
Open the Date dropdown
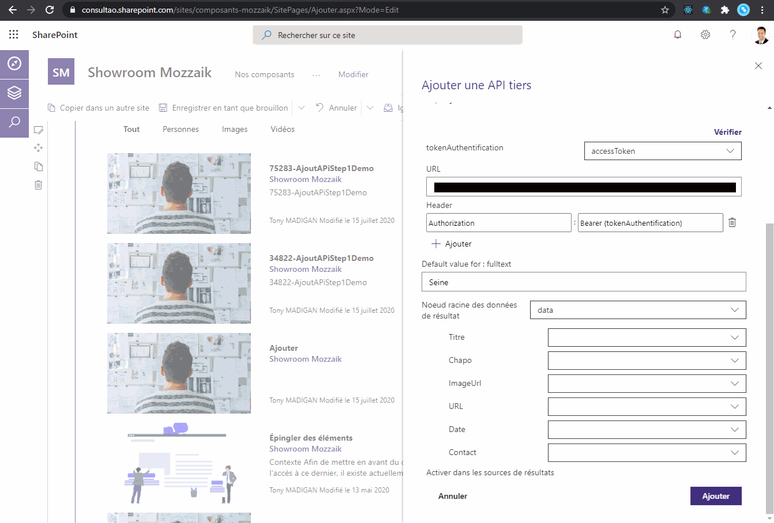[x=647, y=430]
